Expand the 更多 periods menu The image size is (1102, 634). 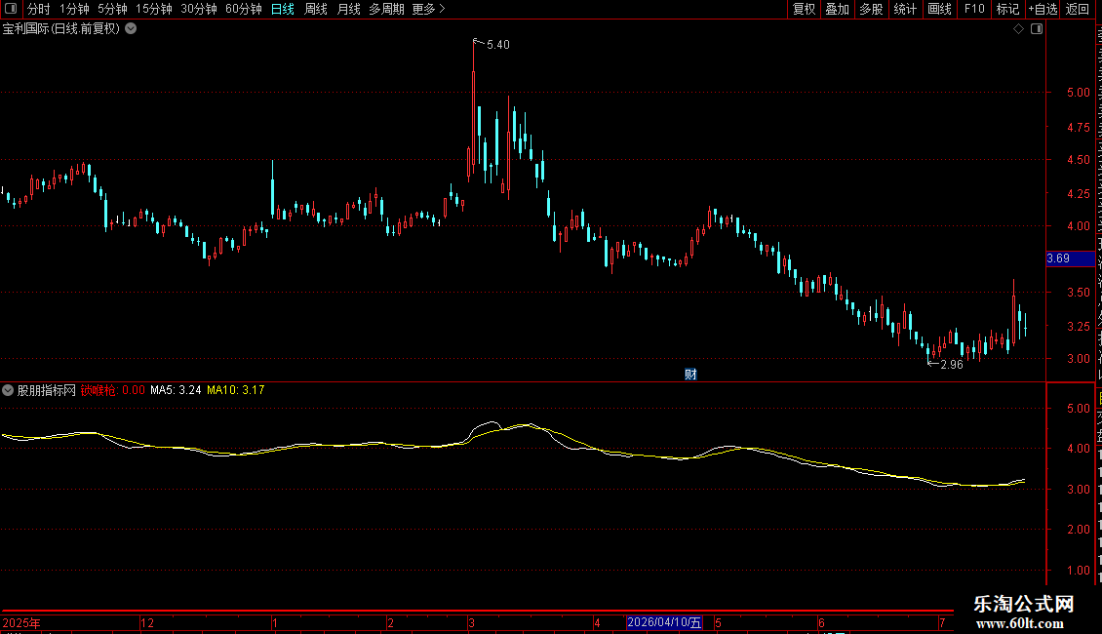[428, 9]
